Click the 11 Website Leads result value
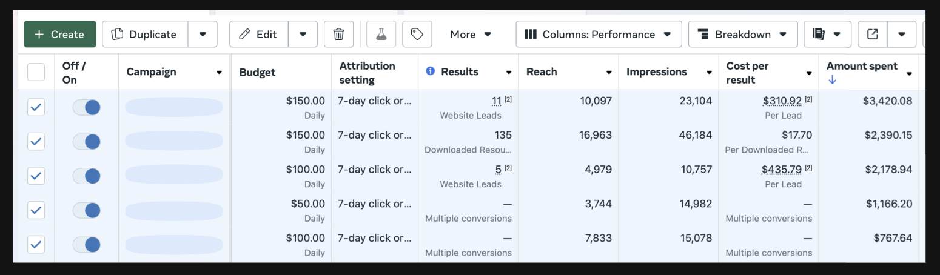Viewport: 940px width, 275px height. click(497, 101)
